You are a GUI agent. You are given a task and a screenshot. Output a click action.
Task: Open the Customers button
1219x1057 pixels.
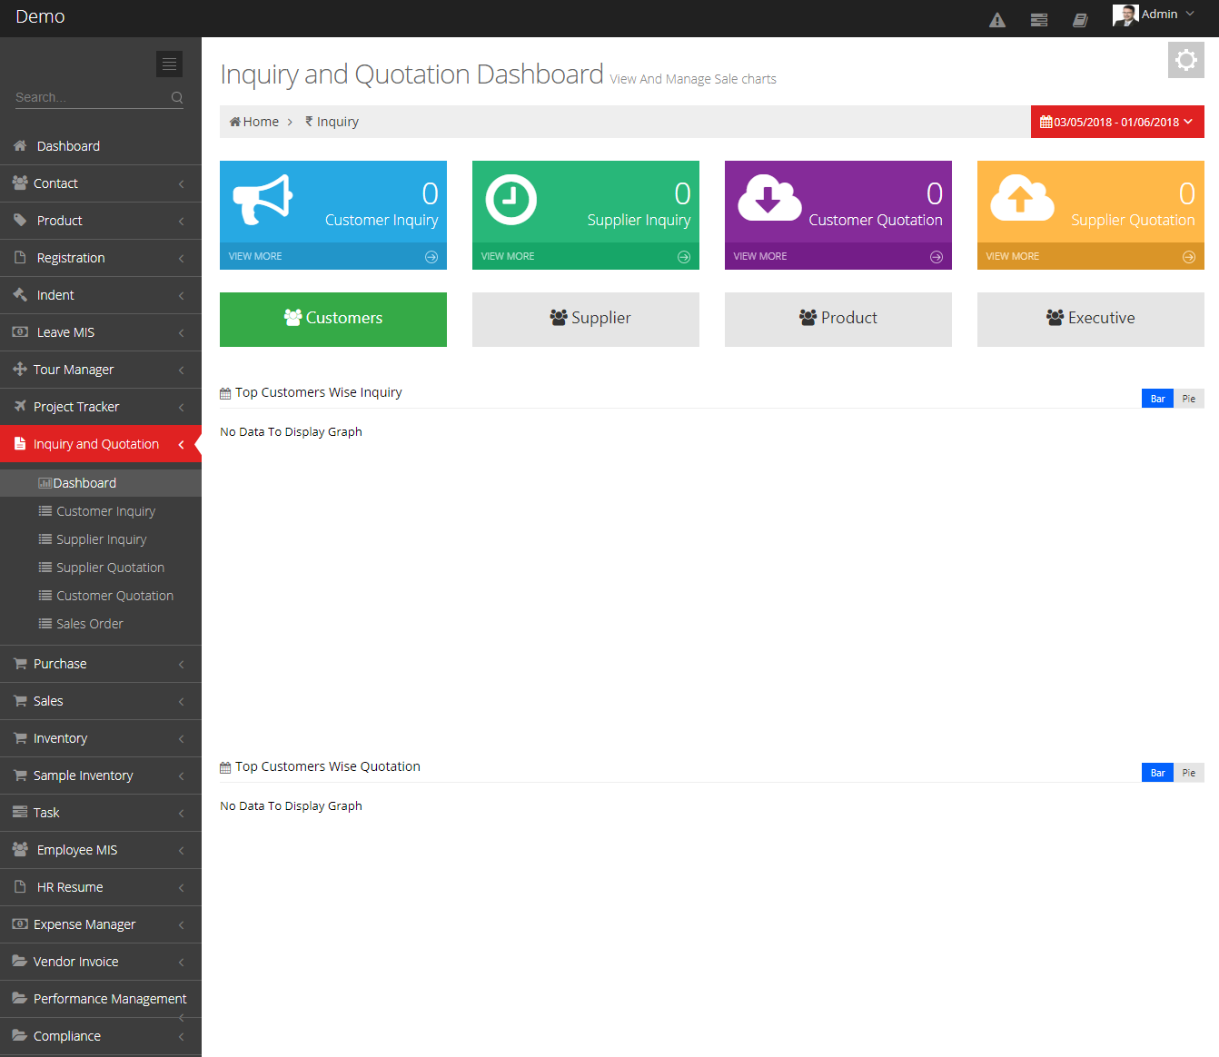(x=332, y=319)
